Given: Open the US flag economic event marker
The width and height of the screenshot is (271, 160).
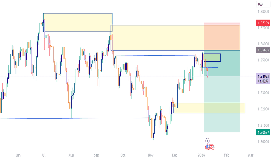Looking at the screenshot, I should click(x=208, y=147).
